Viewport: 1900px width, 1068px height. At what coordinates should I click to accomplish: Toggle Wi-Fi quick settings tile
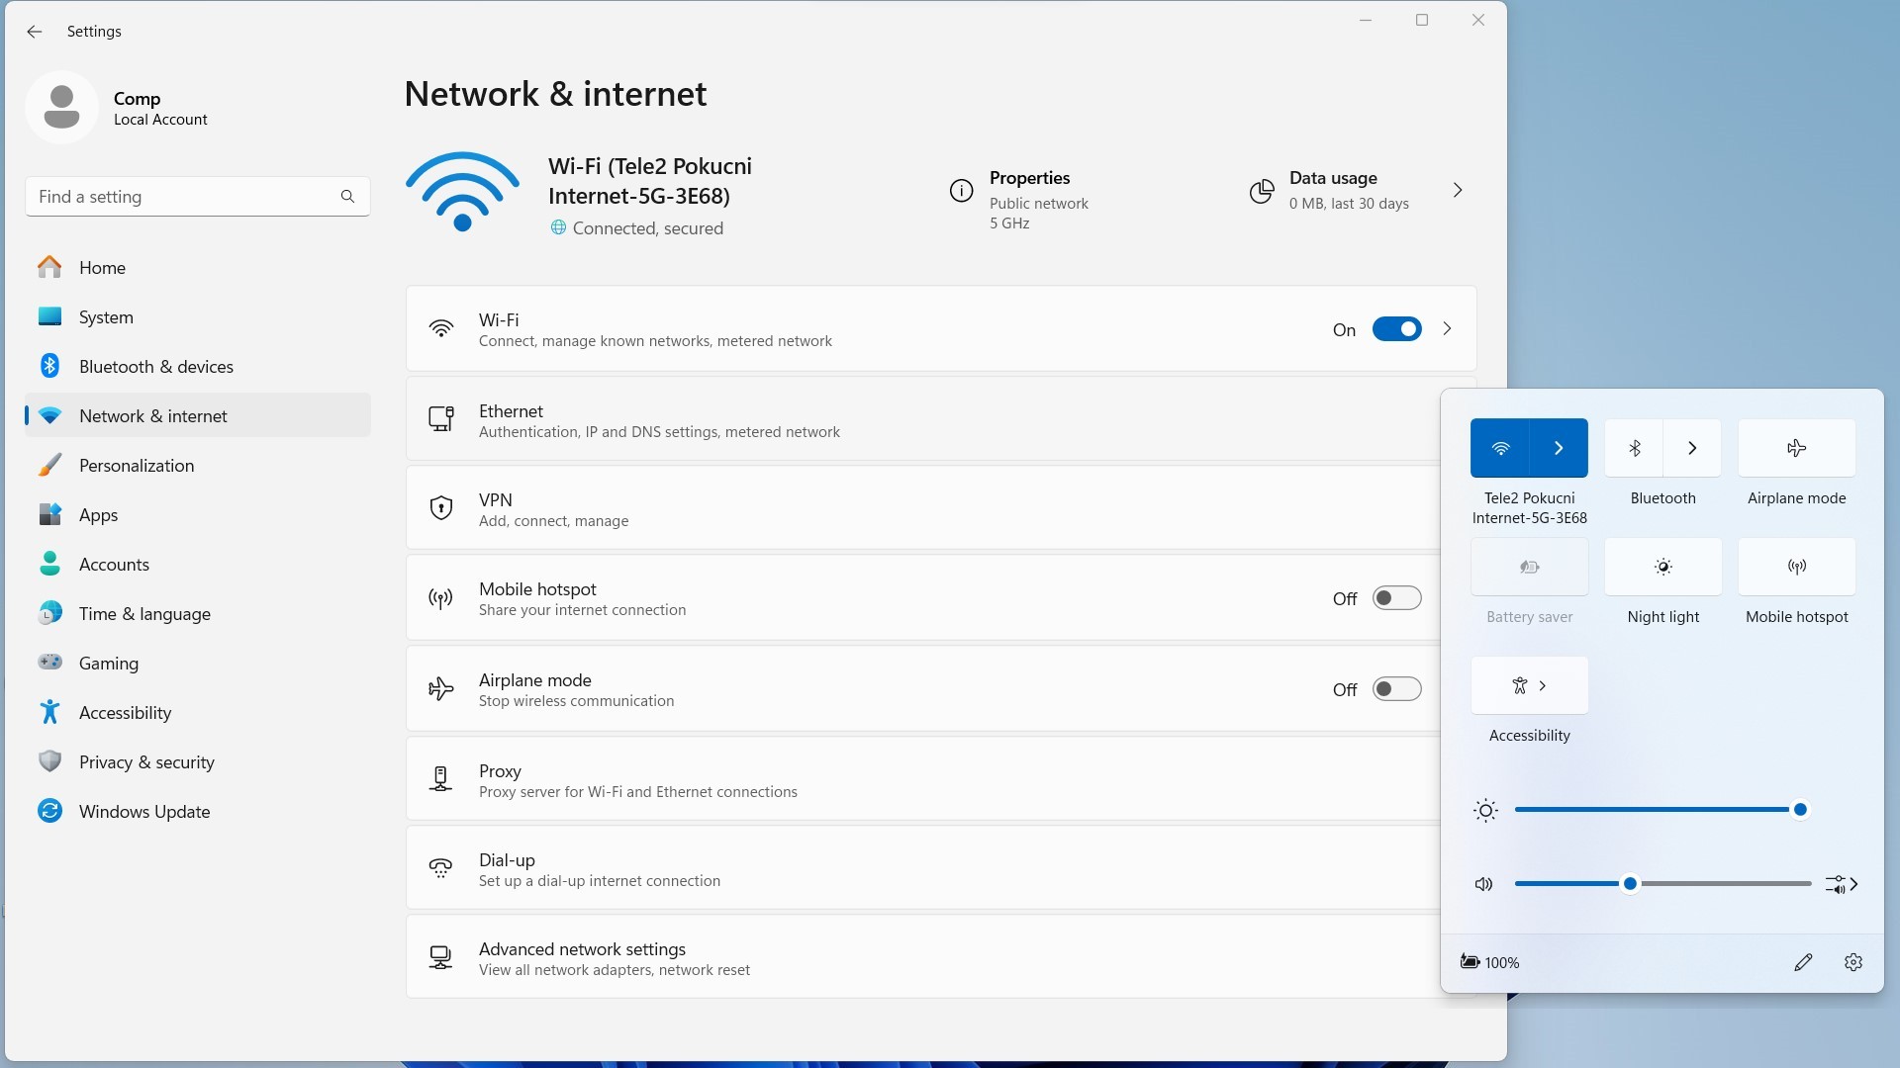click(1500, 448)
